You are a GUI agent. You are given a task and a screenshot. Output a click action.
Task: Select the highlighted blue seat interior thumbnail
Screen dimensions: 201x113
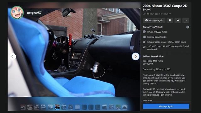pos(57,107)
